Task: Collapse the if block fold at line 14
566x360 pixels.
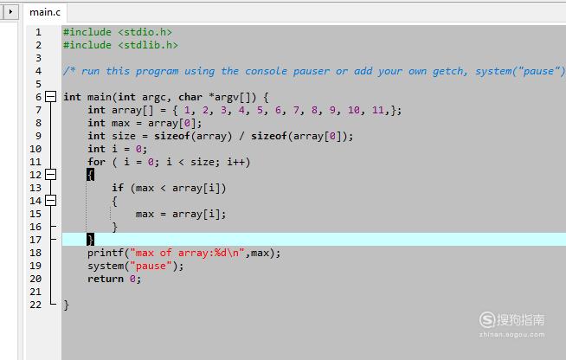Action: point(50,201)
